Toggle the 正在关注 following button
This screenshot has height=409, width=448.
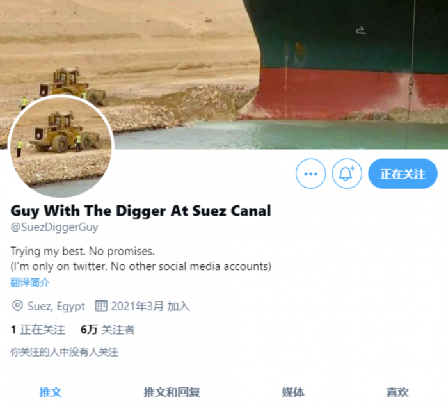[403, 173]
